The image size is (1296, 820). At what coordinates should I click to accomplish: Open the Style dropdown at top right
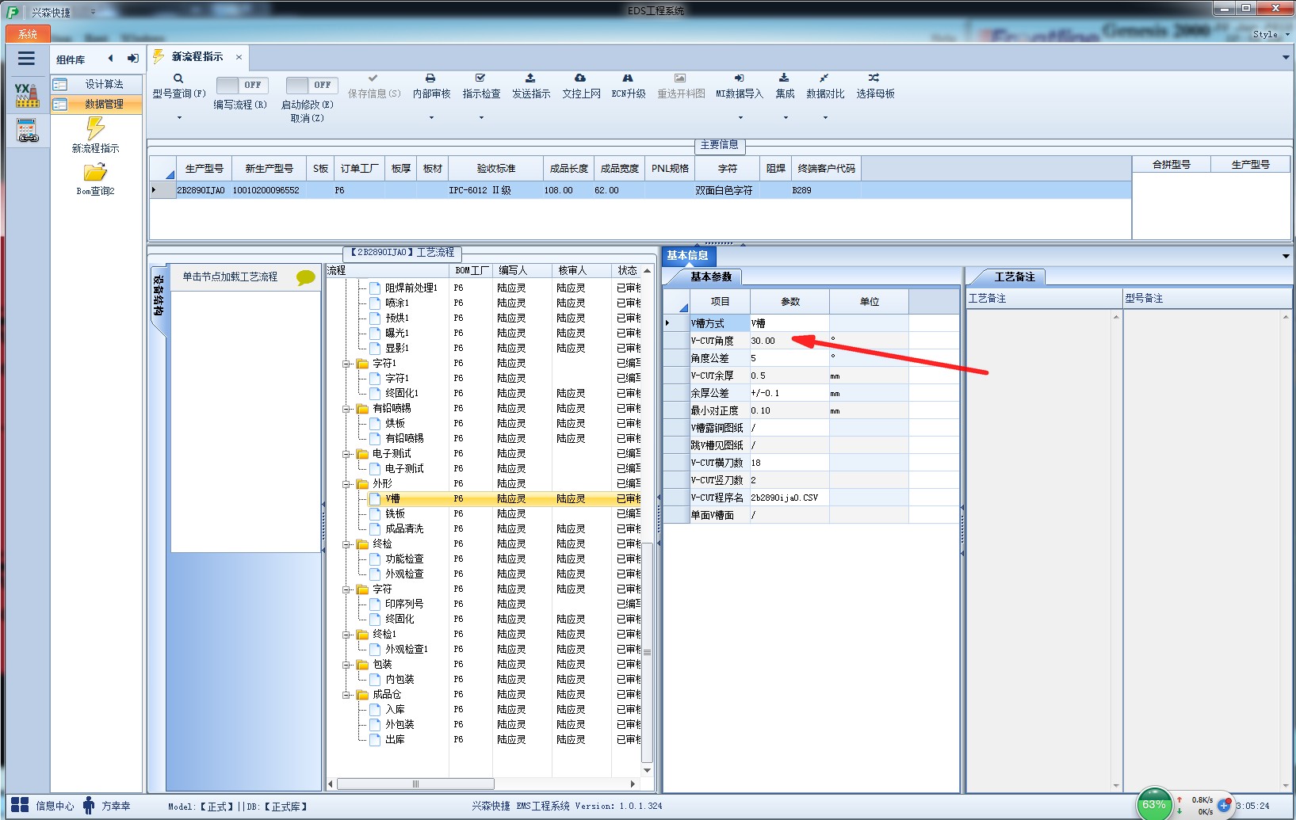click(x=1271, y=34)
